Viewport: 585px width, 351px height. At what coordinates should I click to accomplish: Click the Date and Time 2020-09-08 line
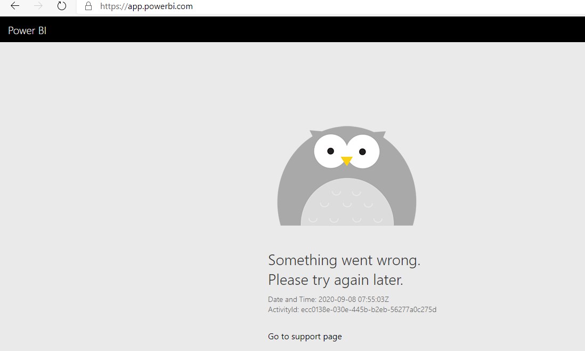(328, 299)
